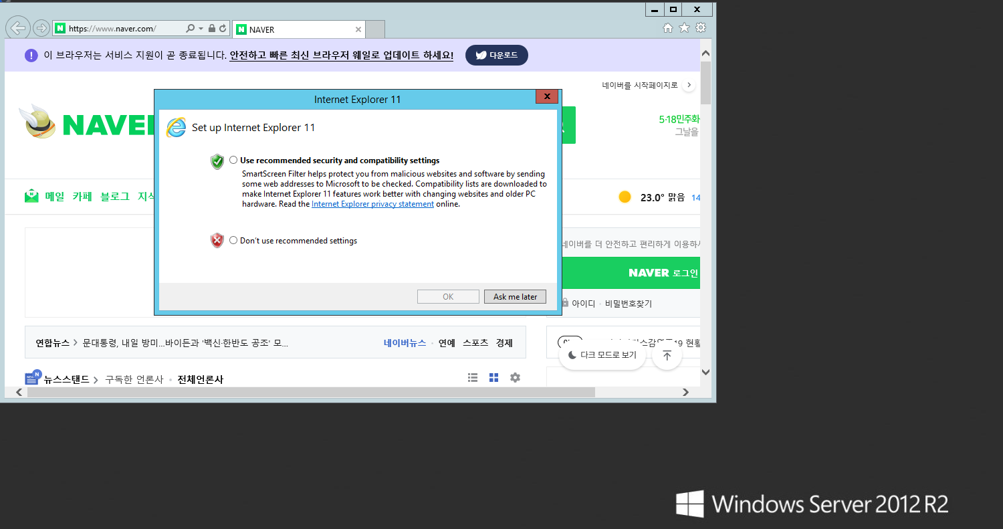Click the 아이디 find link

pyautogui.click(x=583, y=304)
